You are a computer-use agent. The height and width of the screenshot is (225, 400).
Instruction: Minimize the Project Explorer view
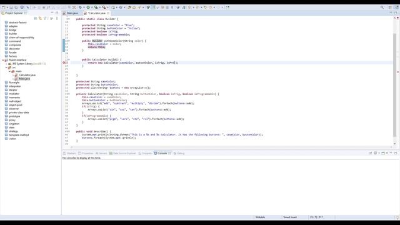(52, 12)
